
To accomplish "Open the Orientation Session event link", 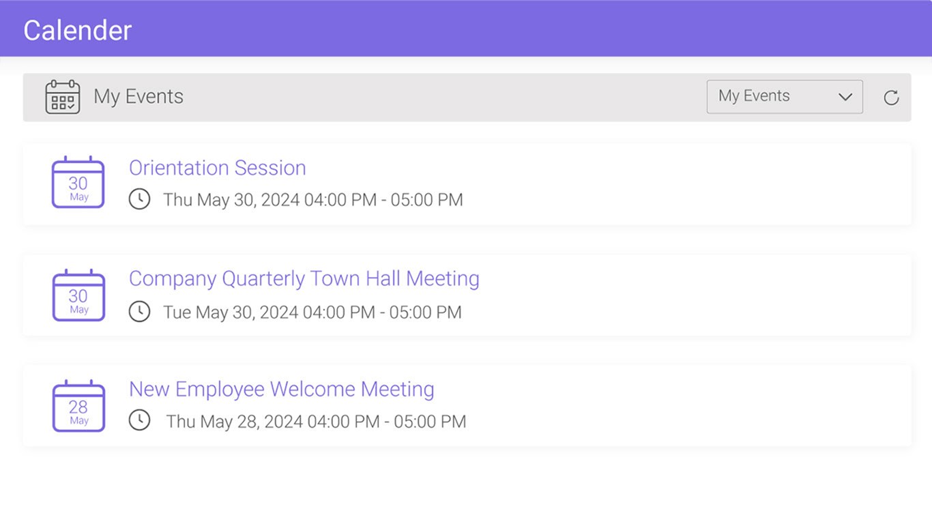I will [217, 168].
